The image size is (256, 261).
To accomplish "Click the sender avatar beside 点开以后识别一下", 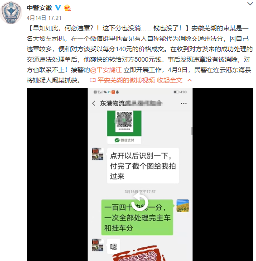I will click(x=98, y=154).
